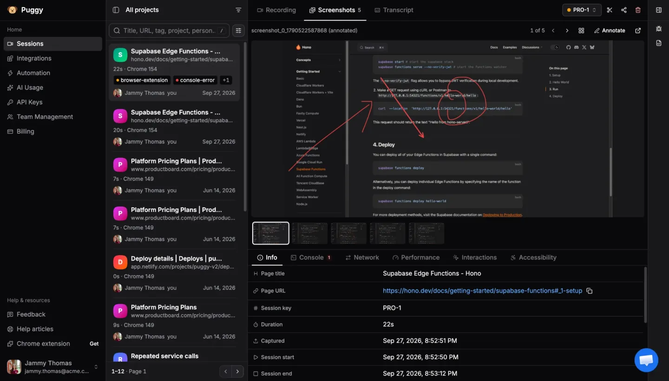669x381 pixels.
Task: Open the Console tab
Action: tap(311, 257)
